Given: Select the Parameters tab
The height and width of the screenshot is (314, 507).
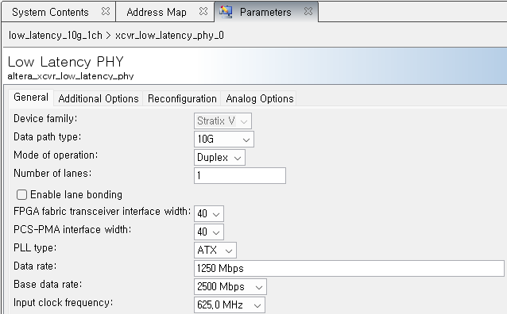Looking at the screenshot, I should [x=265, y=12].
